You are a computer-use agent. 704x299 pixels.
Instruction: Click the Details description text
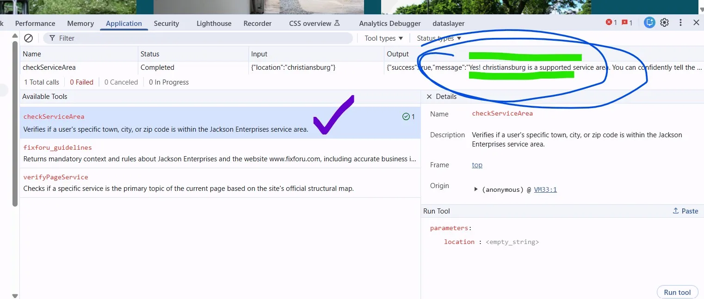(577, 140)
